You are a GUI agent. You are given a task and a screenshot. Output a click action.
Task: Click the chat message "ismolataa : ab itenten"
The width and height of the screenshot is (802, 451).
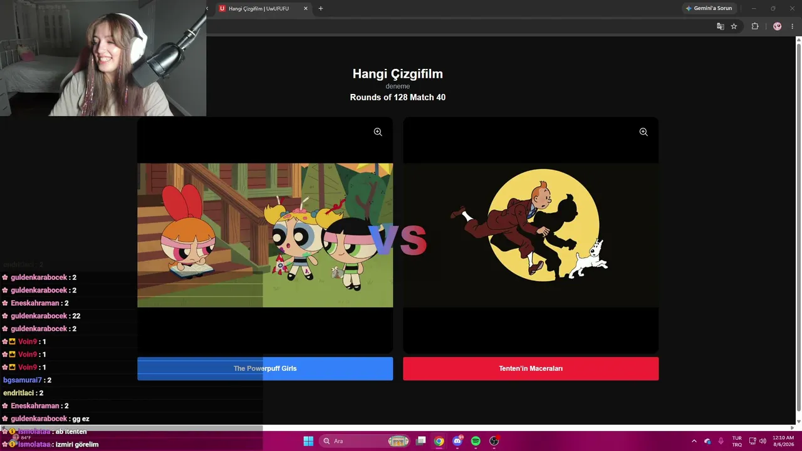coord(44,432)
